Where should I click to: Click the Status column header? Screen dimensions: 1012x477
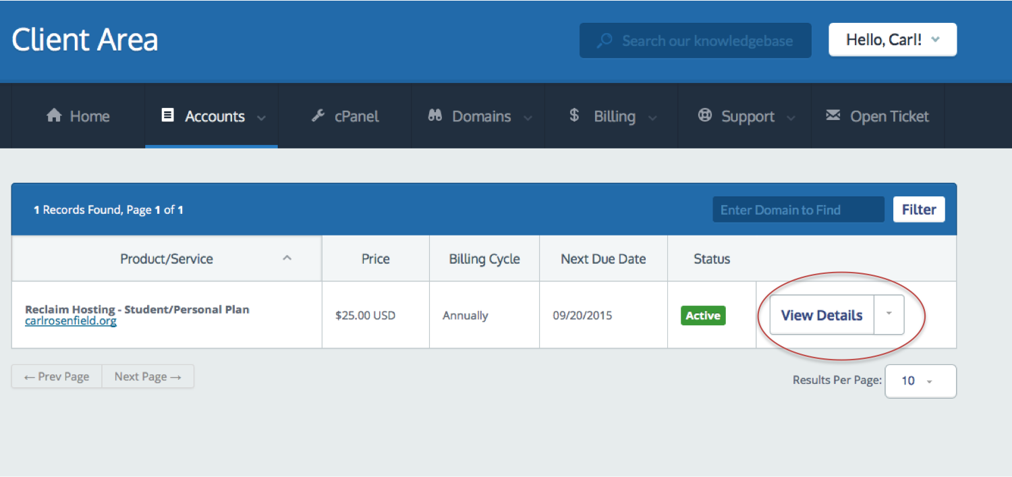click(x=712, y=258)
